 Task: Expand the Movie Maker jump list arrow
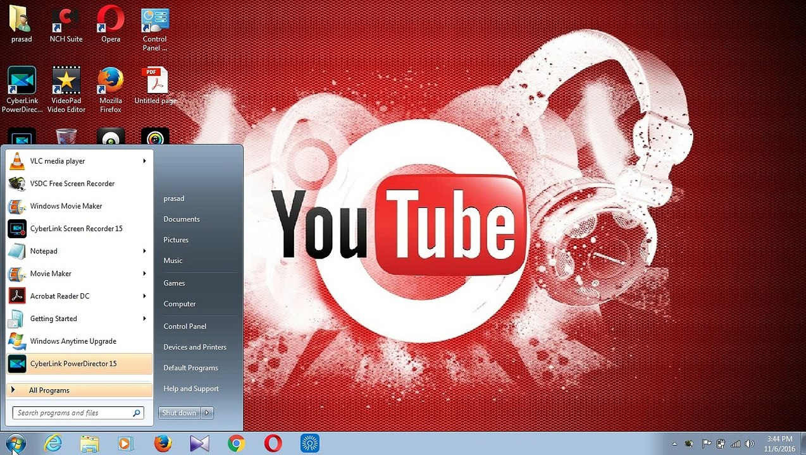(144, 274)
